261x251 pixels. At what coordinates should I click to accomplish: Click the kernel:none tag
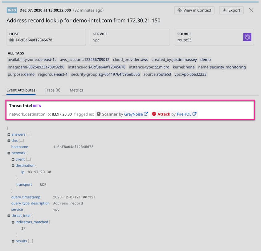(184, 67)
